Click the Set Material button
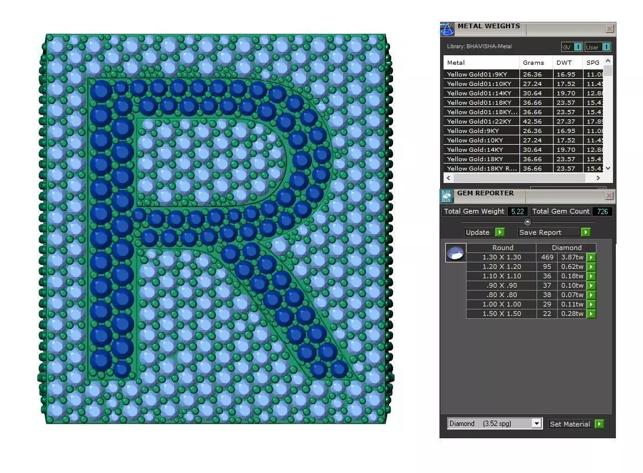This screenshot has width=643, height=473. click(x=570, y=424)
